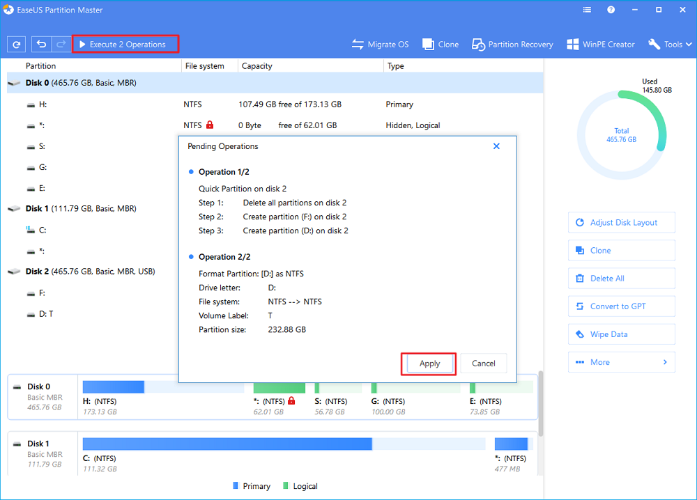Click the Logical legend color swatch
Image resolution: width=697 pixels, height=500 pixels.
286,485
